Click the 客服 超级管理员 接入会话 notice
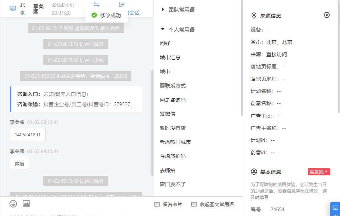Viewport: 340px width, 216px height. [x=76, y=28]
